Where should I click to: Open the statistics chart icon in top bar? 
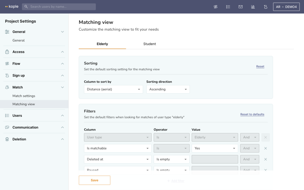[253, 7]
